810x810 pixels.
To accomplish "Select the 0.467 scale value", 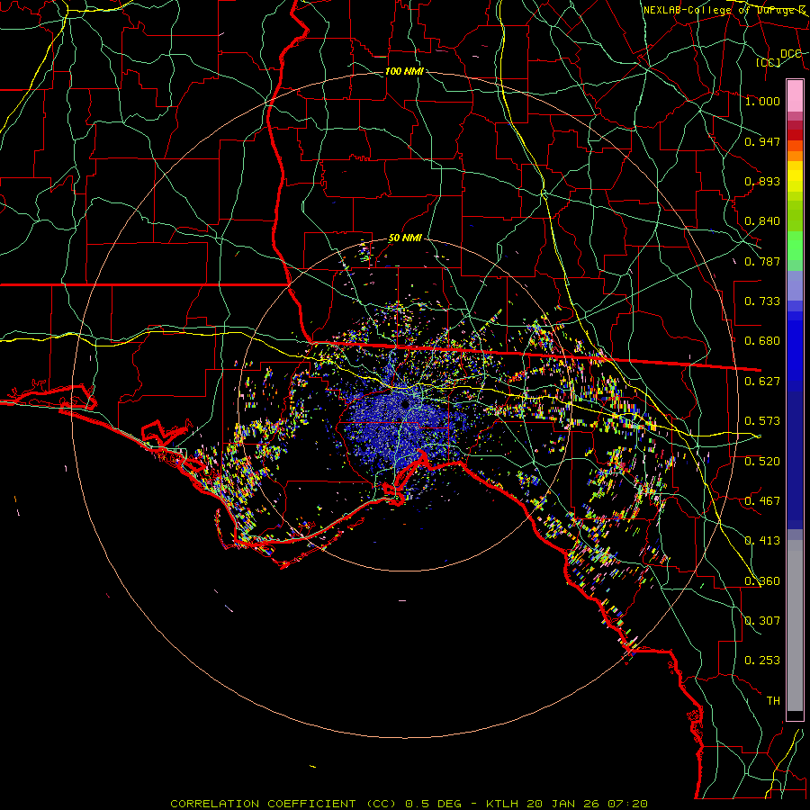I will [762, 501].
